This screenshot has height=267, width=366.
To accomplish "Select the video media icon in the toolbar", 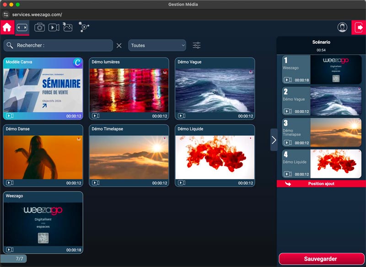I will [x=54, y=27].
